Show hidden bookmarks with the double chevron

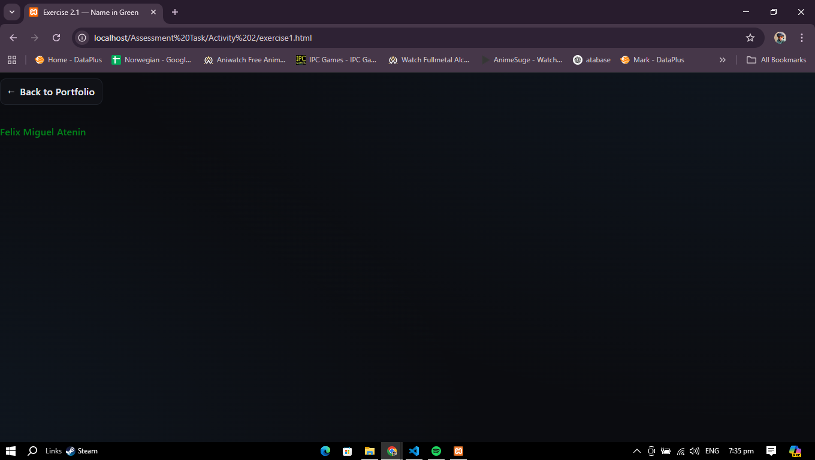click(x=722, y=60)
